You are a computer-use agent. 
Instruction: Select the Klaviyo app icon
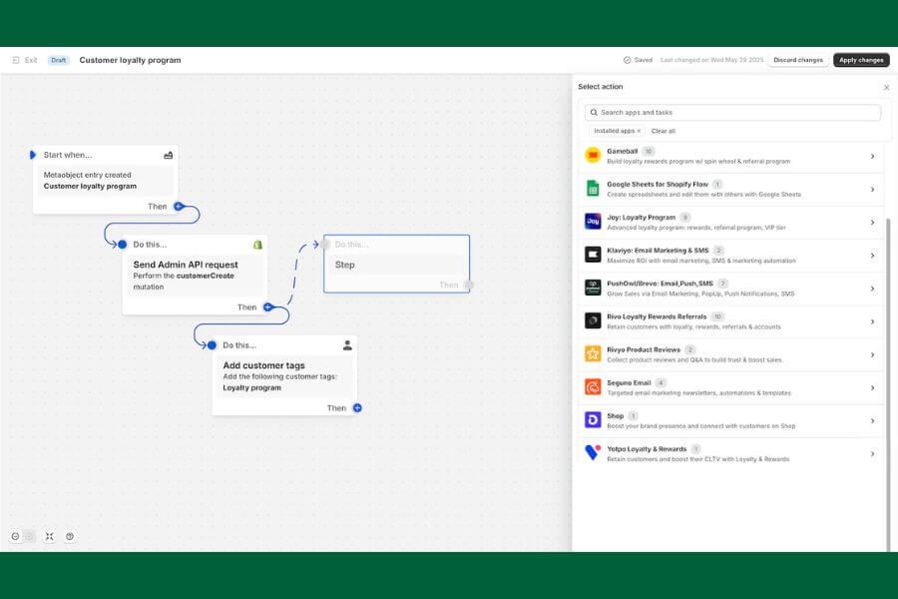(593, 255)
